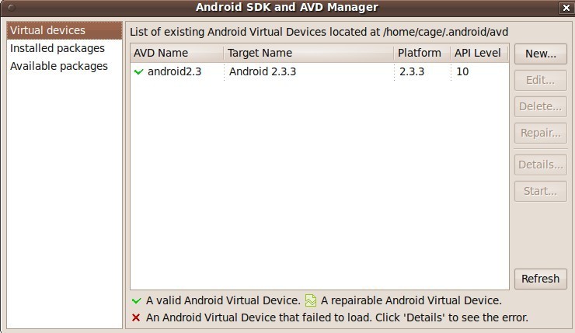The image size is (575, 333).
Task: Click green check icon beside android2.3
Action: click(x=138, y=72)
